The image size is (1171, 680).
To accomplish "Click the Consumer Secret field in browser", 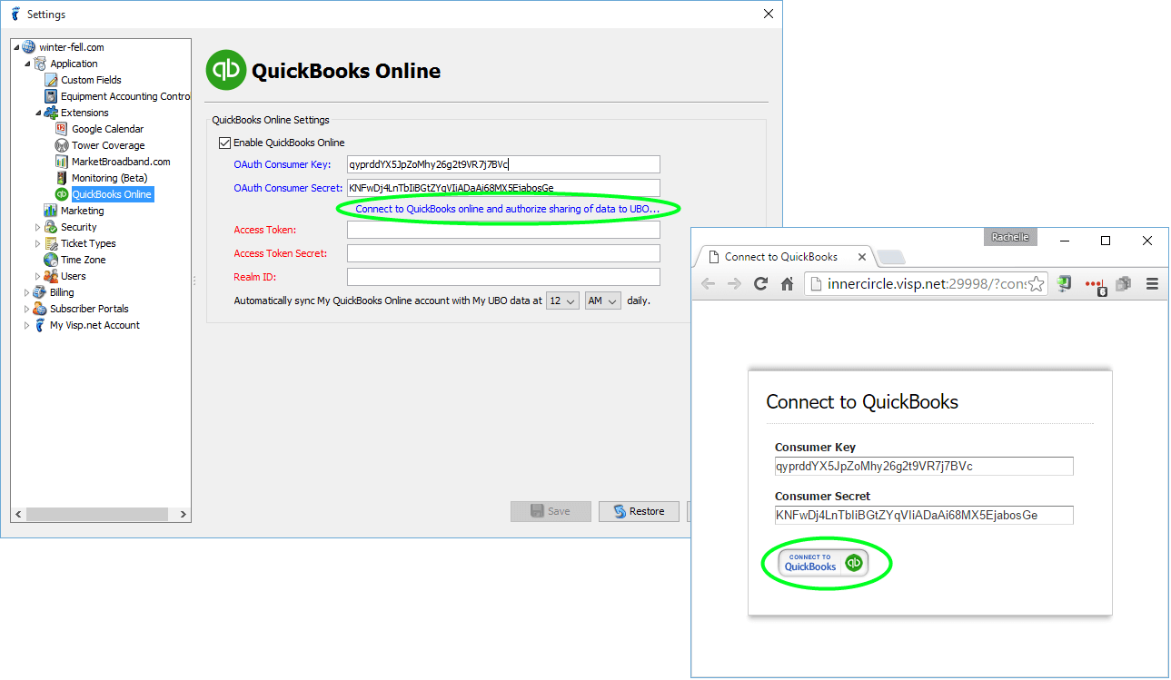I will 923,516.
